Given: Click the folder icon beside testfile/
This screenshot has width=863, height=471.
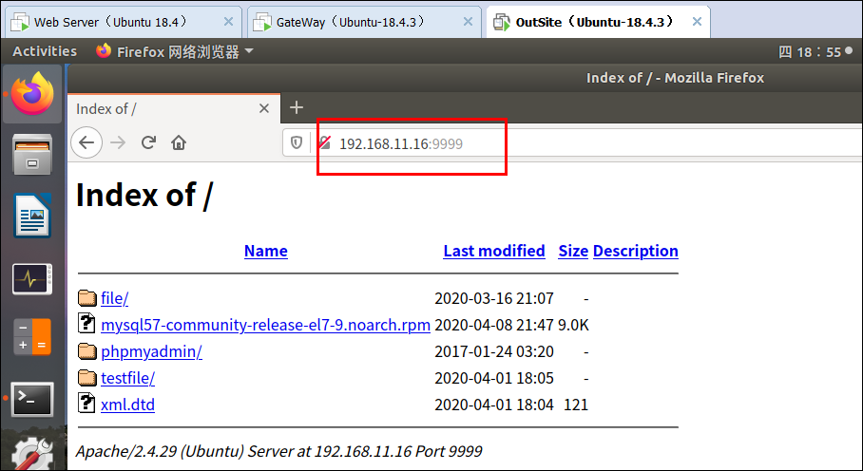Looking at the screenshot, I should pos(86,378).
